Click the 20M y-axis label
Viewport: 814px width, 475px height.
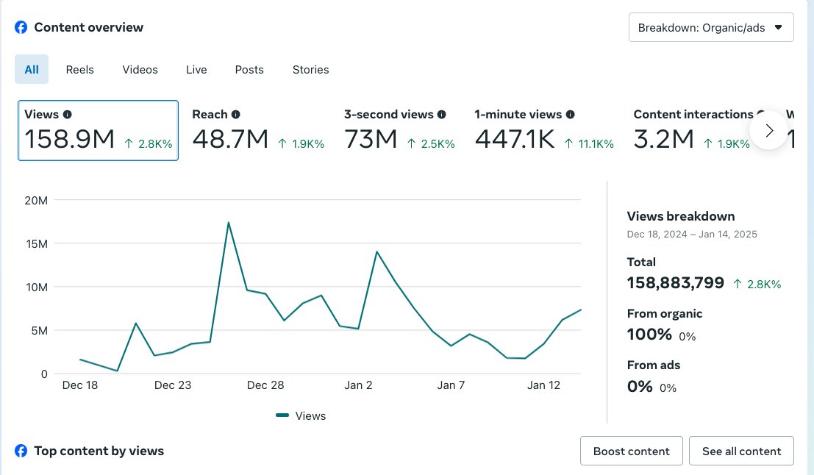[x=36, y=201]
